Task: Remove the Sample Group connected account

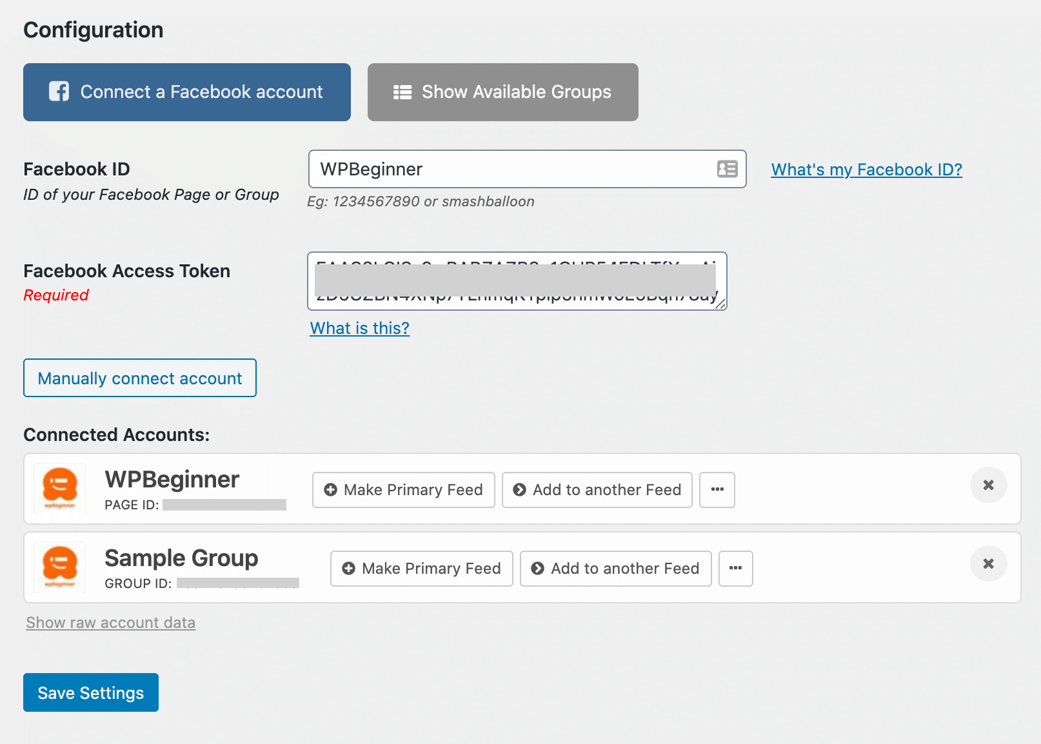Action: pos(988,563)
